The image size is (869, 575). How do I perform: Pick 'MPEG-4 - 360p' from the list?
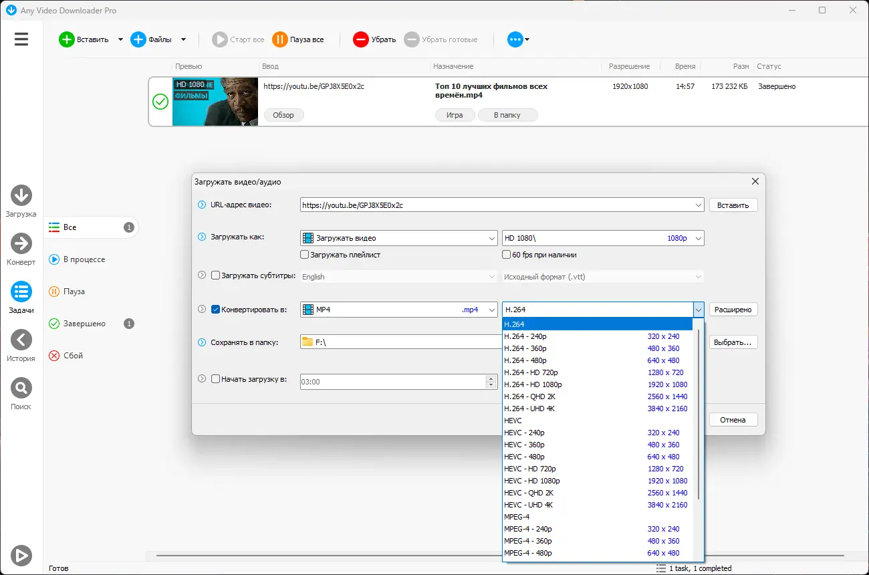coord(598,541)
